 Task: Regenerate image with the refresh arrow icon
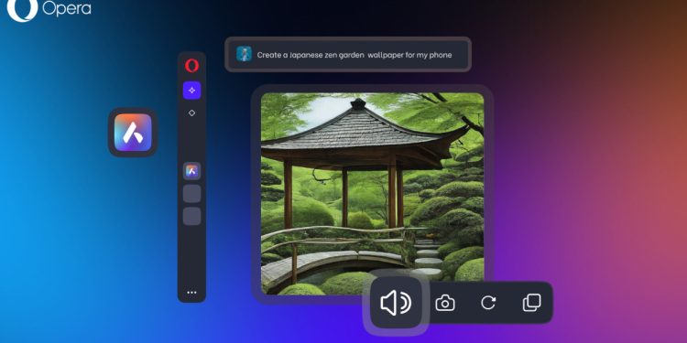coord(488,303)
